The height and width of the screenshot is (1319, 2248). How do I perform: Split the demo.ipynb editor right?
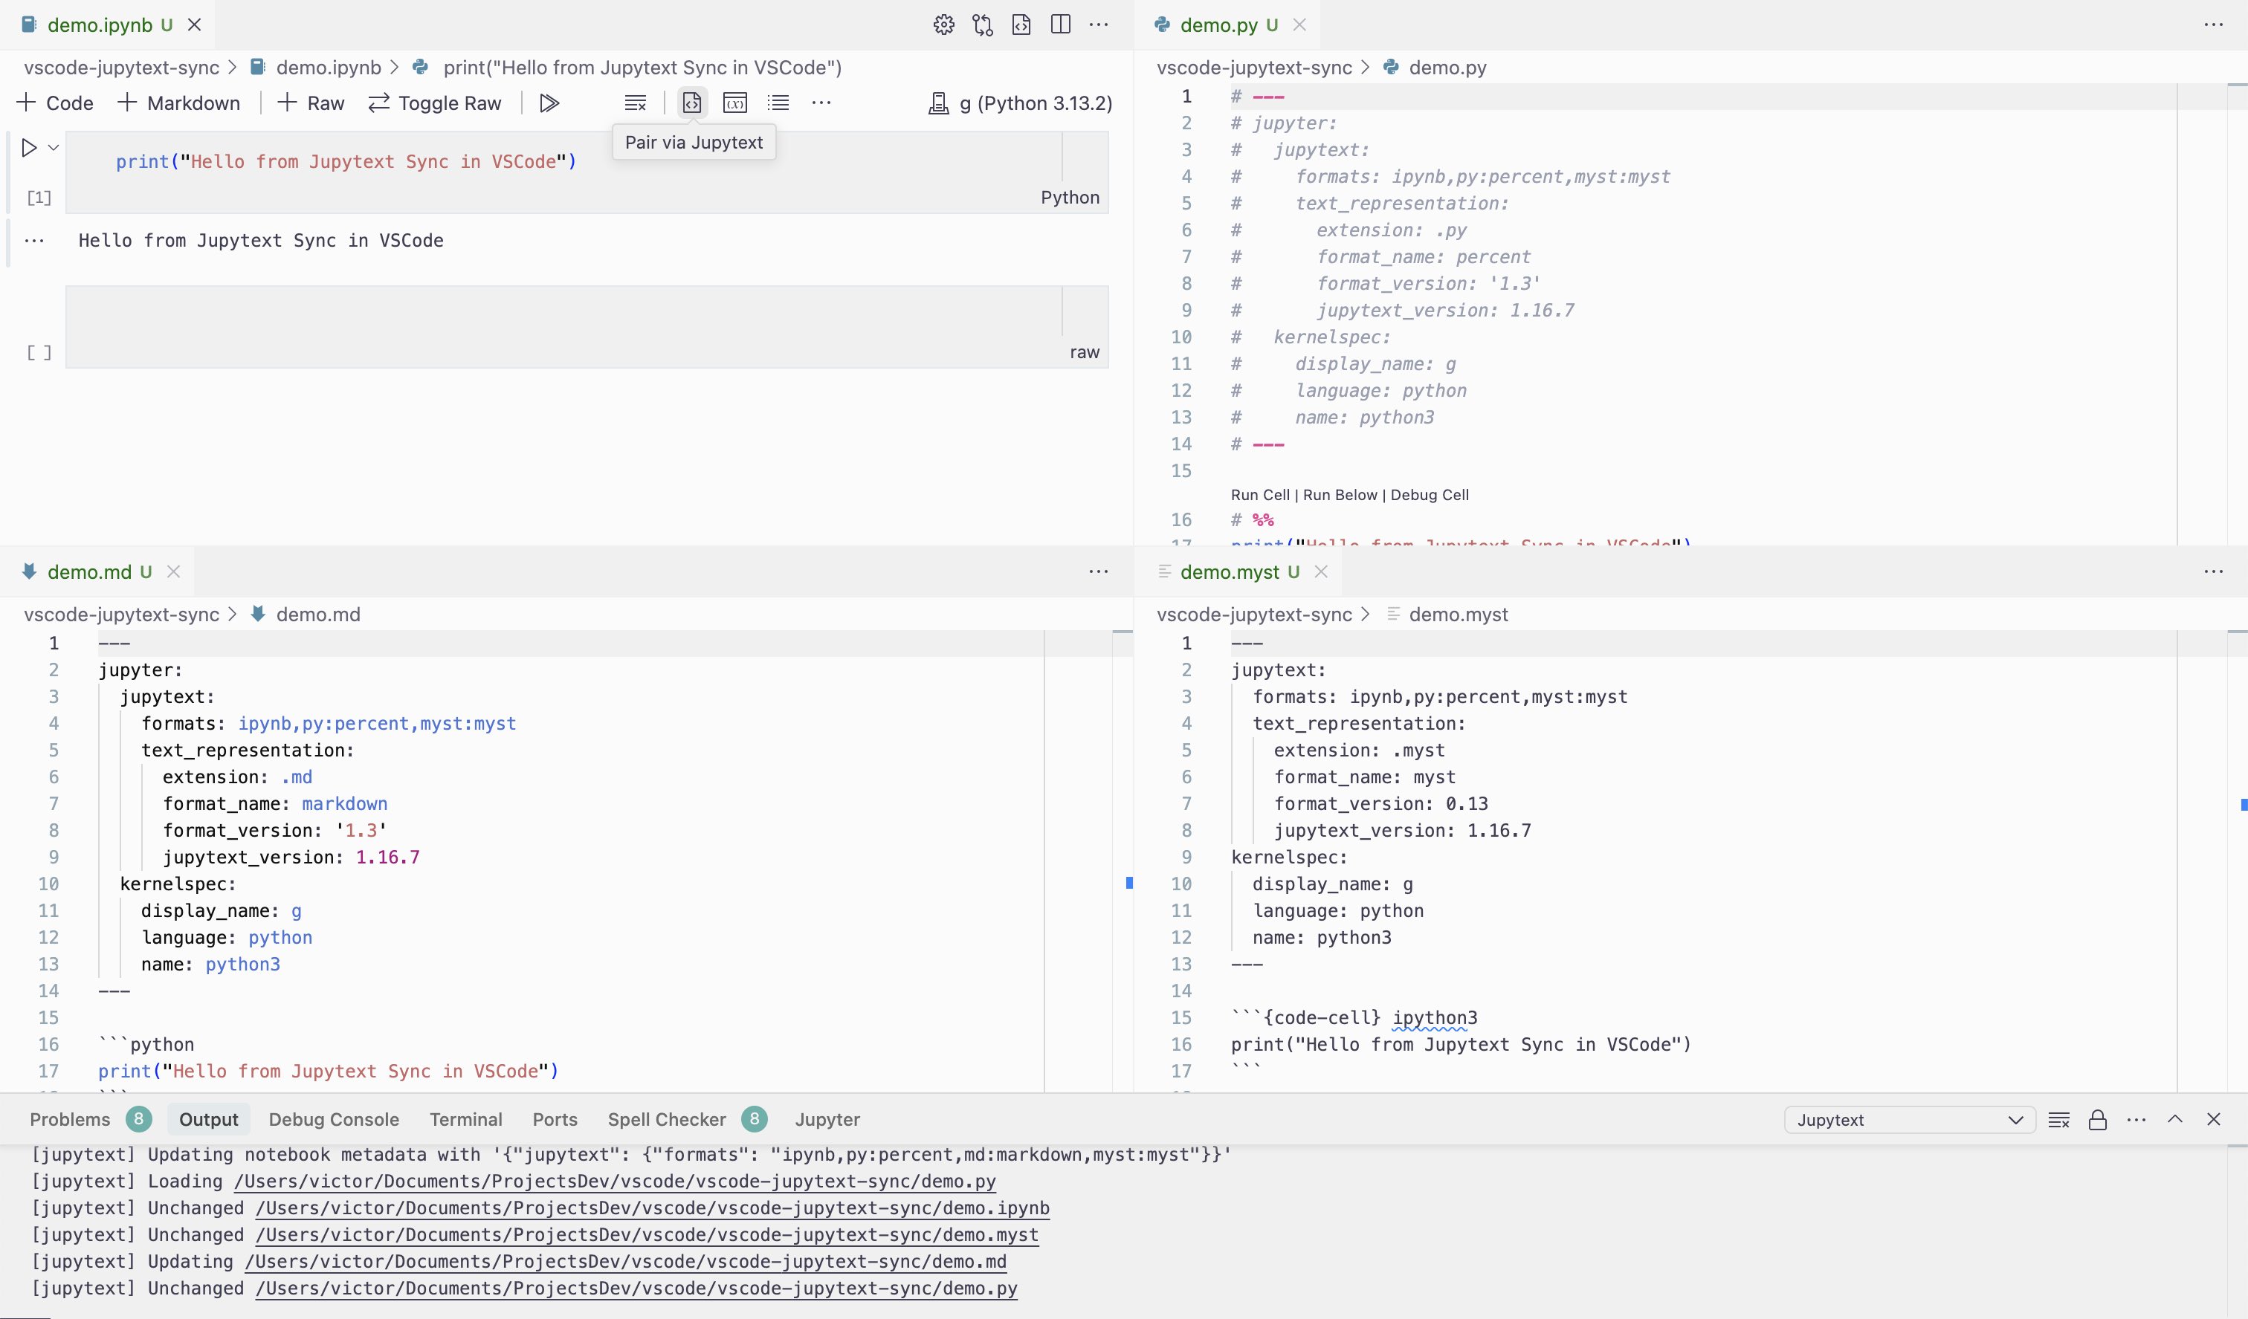coord(1061,25)
